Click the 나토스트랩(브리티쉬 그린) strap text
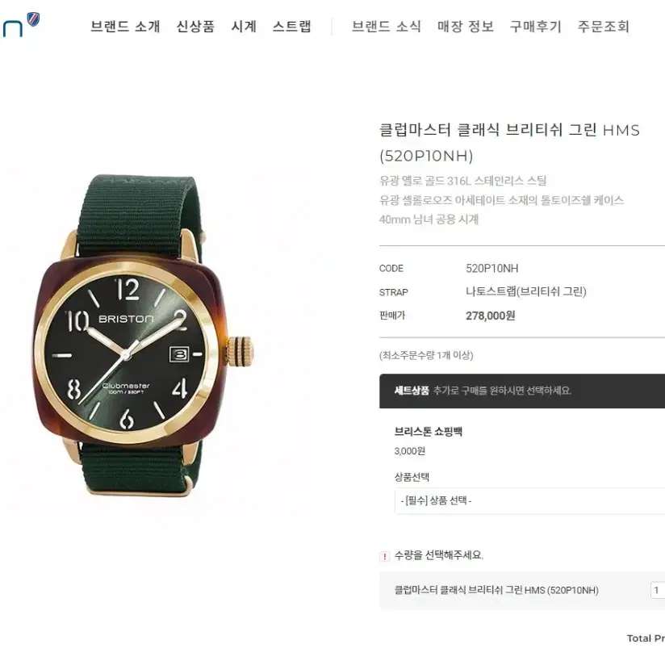Viewport: 665px width, 665px height. click(x=526, y=292)
